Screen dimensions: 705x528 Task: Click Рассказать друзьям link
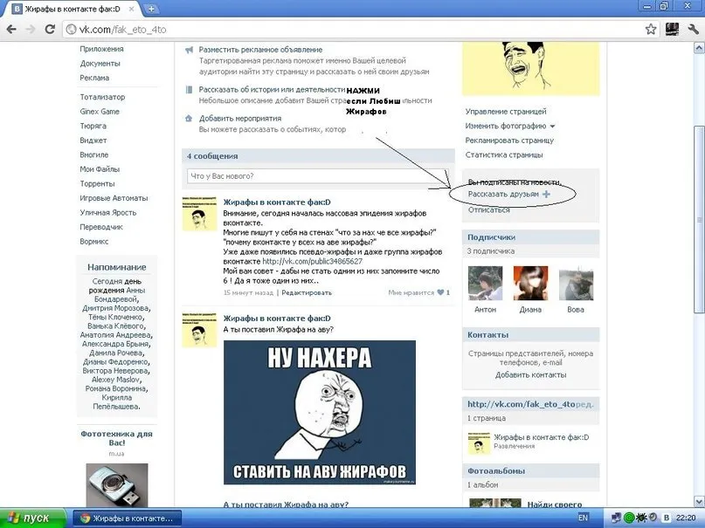tap(503, 194)
